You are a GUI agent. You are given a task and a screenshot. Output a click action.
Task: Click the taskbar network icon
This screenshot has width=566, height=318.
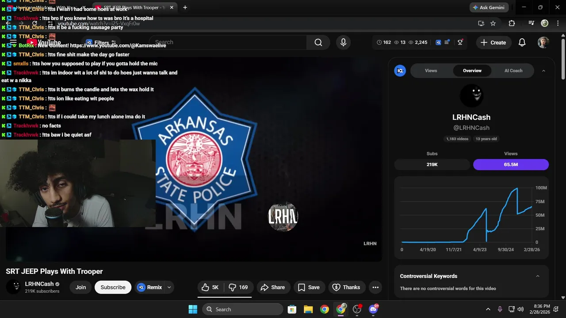point(511,309)
